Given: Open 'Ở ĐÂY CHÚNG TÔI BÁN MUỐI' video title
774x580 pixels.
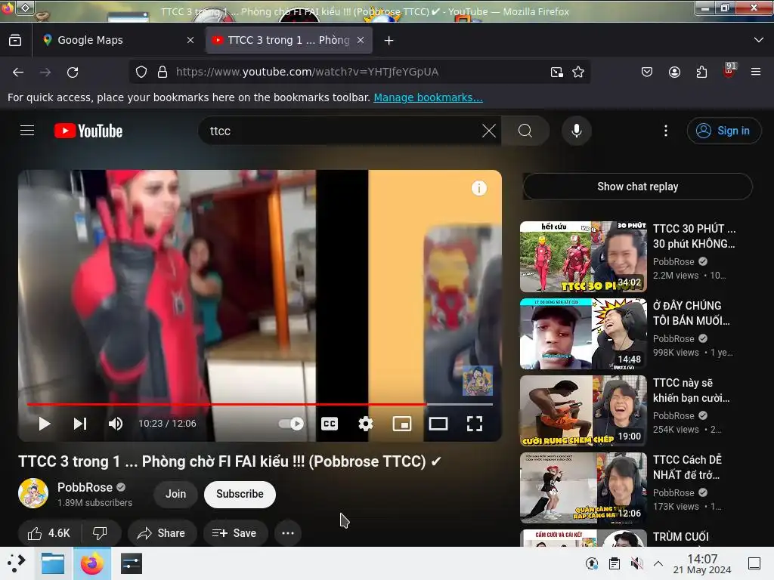Looking at the screenshot, I should coord(691,313).
